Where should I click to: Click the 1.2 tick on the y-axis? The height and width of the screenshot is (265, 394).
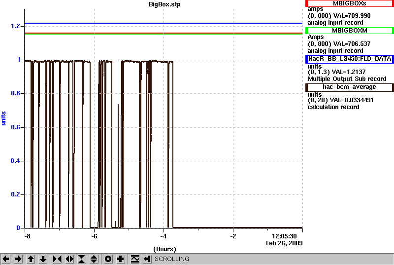[x=15, y=26]
